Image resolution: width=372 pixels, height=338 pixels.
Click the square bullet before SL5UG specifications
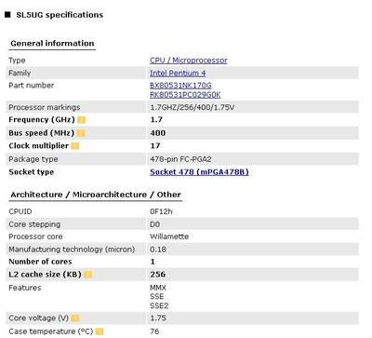[7, 14]
